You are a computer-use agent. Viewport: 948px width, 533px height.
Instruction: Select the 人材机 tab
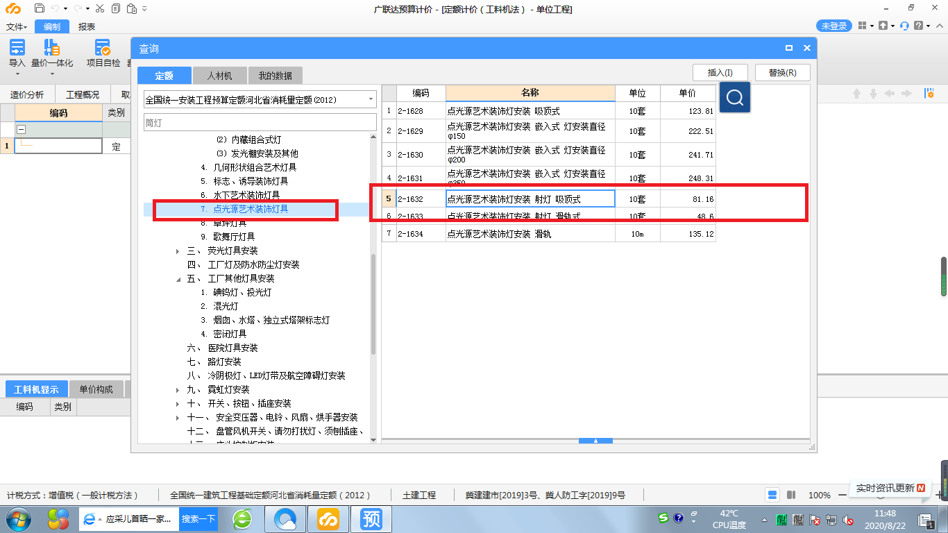[219, 75]
